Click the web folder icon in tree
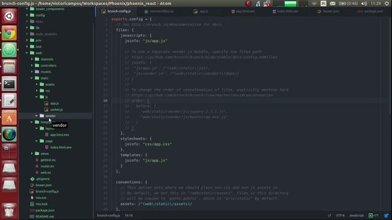Viewport: 392px width, 220px height. [32, 53]
